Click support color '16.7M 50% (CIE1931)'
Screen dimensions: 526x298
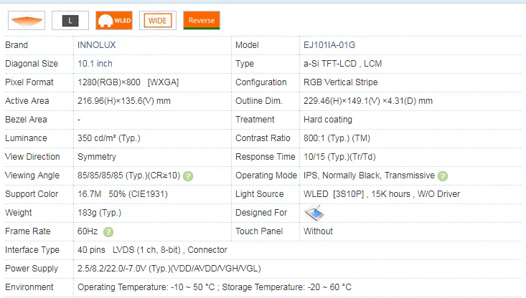pos(123,194)
